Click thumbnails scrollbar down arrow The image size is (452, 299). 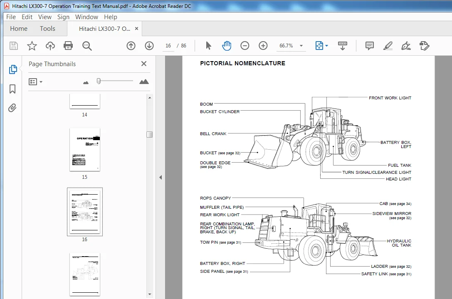tap(150, 294)
